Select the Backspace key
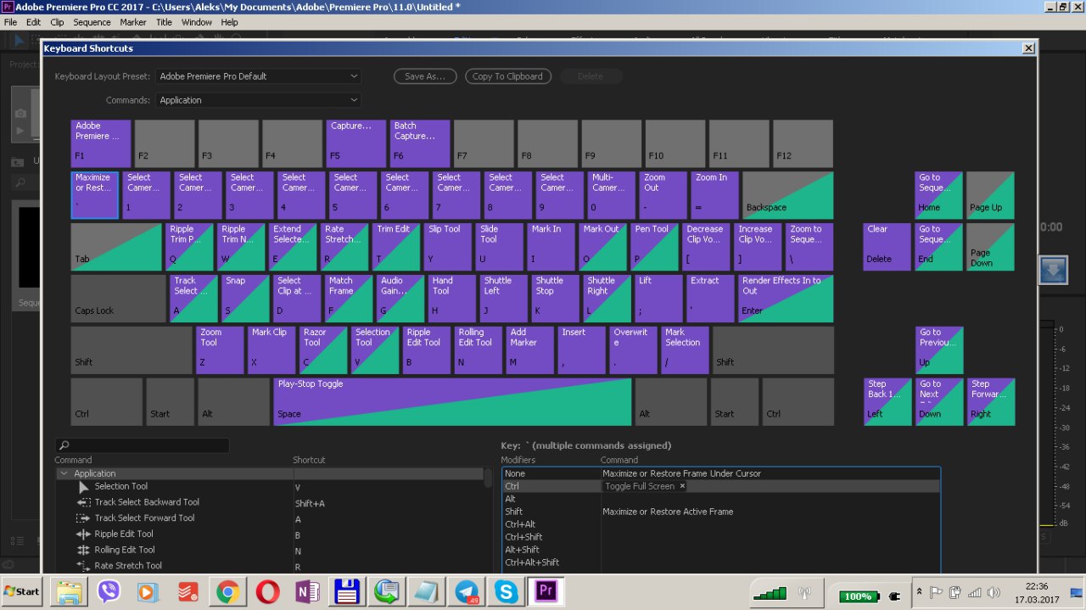Image resolution: width=1086 pixels, height=610 pixels. (788, 195)
